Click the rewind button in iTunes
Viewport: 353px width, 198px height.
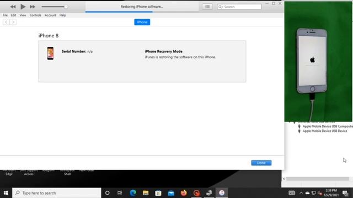pyautogui.click(x=13, y=7)
